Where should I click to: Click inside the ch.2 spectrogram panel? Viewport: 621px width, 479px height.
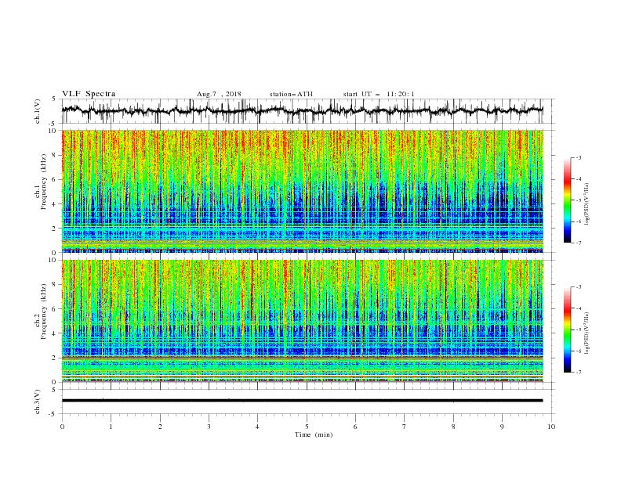302,321
